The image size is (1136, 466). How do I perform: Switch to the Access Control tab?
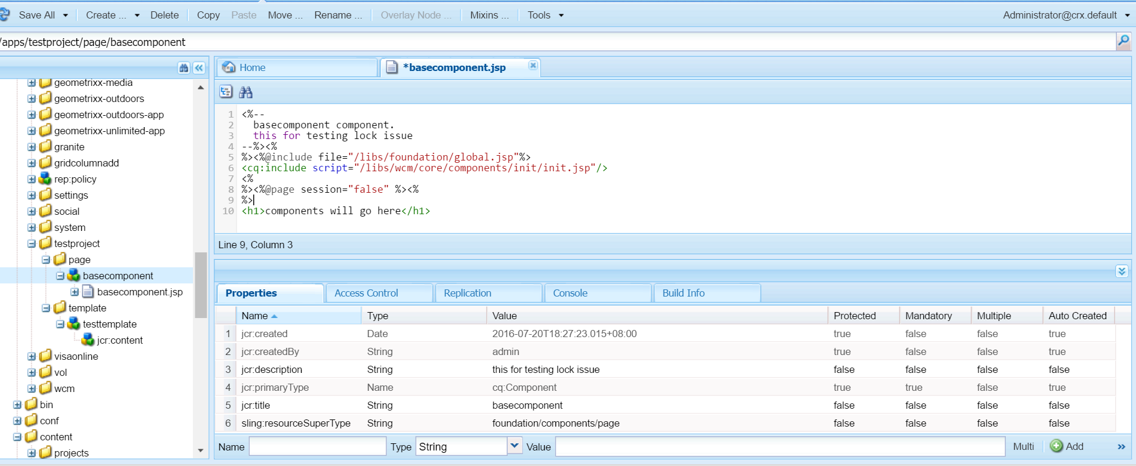tap(379, 293)
